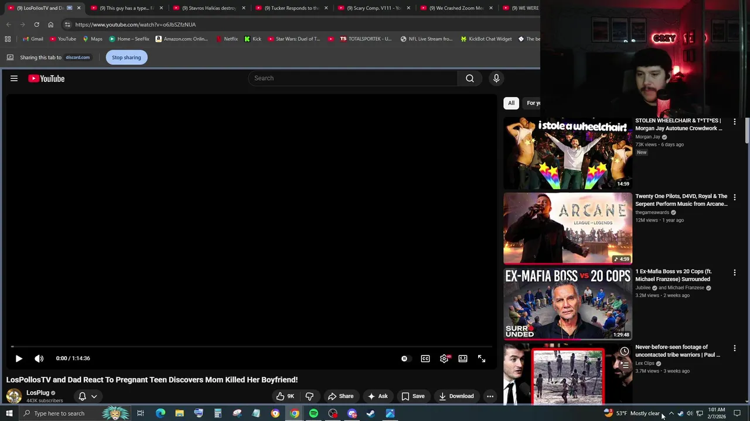Open KickBot Chat Widget bookmark
Viewport: 750px width, 421px height.
(486, 39)
